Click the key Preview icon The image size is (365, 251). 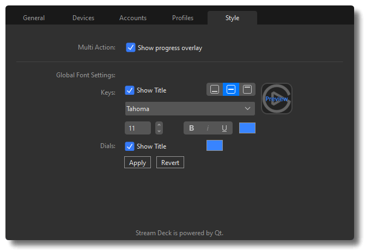(277, 99)
